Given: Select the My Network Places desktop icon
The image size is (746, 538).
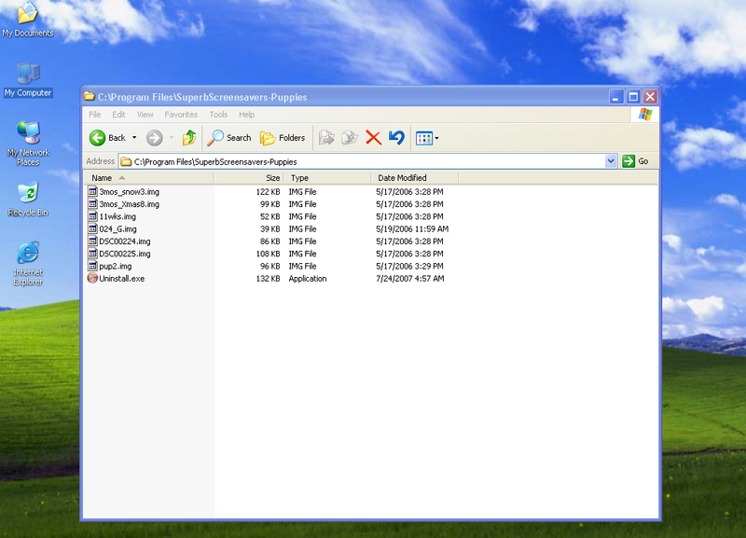Looking at the screenshot, I should (28, 144).
